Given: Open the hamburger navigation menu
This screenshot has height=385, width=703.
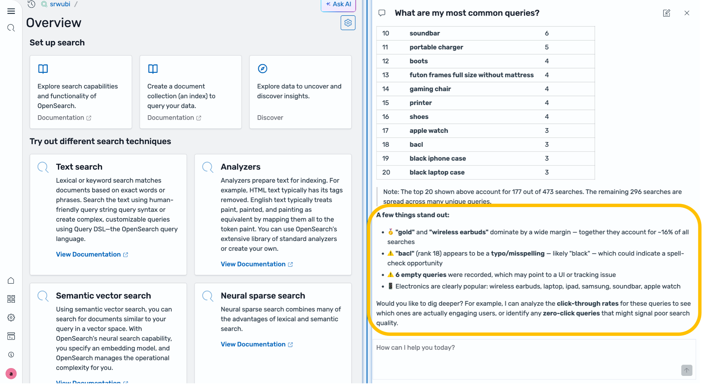Looking at the screenshot, I should click(11, 11).
